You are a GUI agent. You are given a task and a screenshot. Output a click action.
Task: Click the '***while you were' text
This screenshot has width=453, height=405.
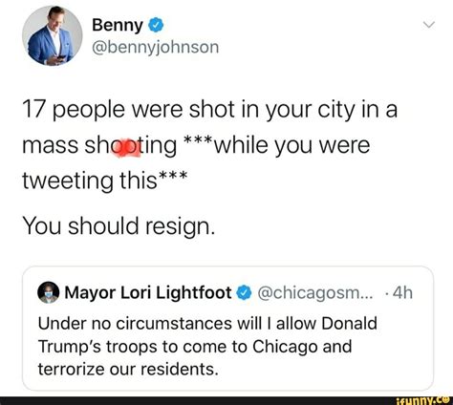[x=277, y=145]
